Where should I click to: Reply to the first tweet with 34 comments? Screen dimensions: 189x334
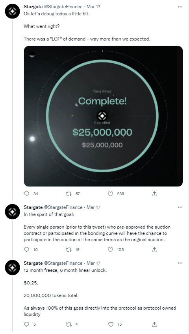[x=27, y=194]
